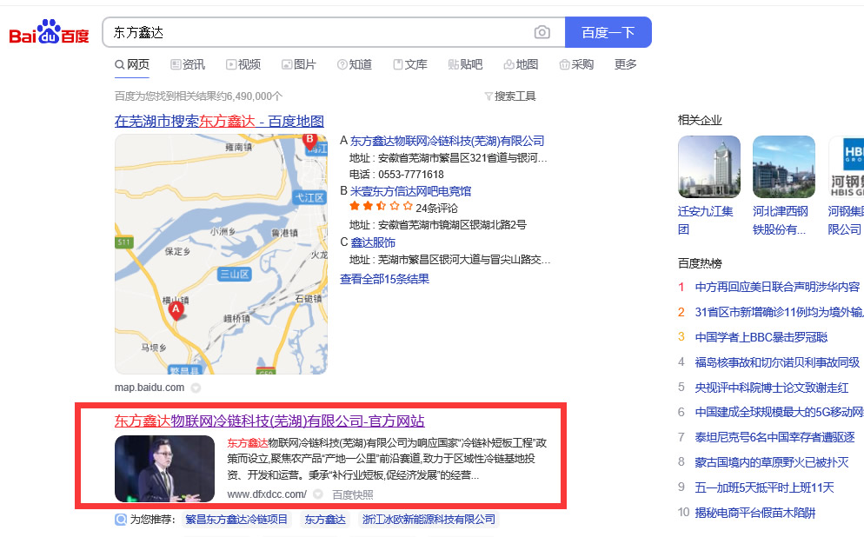Screen dimensions: 864x537
Task: Click 查看全部15条结果 link
Action: 384,279
